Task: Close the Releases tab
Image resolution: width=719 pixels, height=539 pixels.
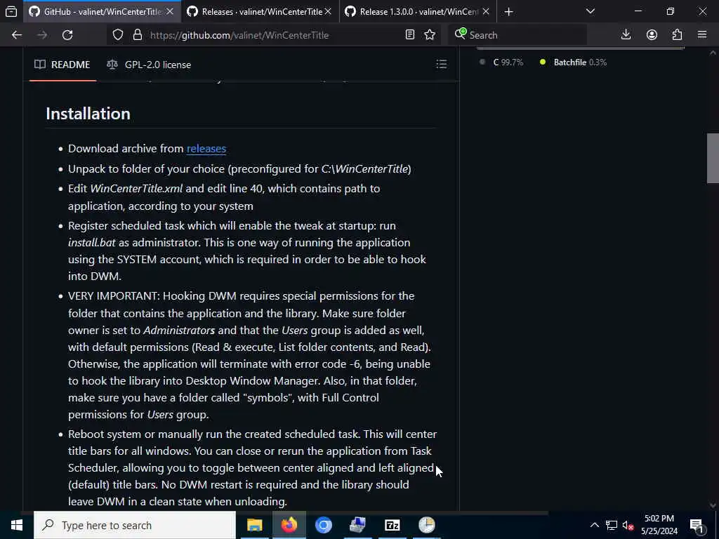Action: [x=328, y=12]
